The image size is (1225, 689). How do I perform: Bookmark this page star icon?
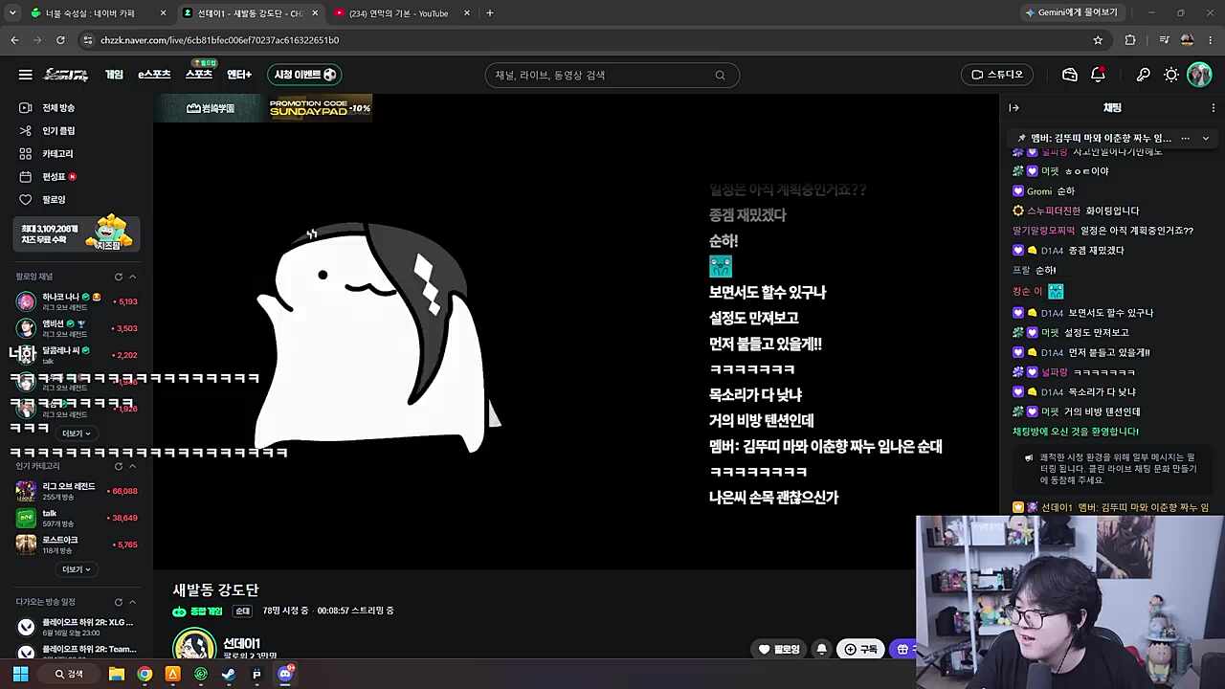tap(1098, 40)
